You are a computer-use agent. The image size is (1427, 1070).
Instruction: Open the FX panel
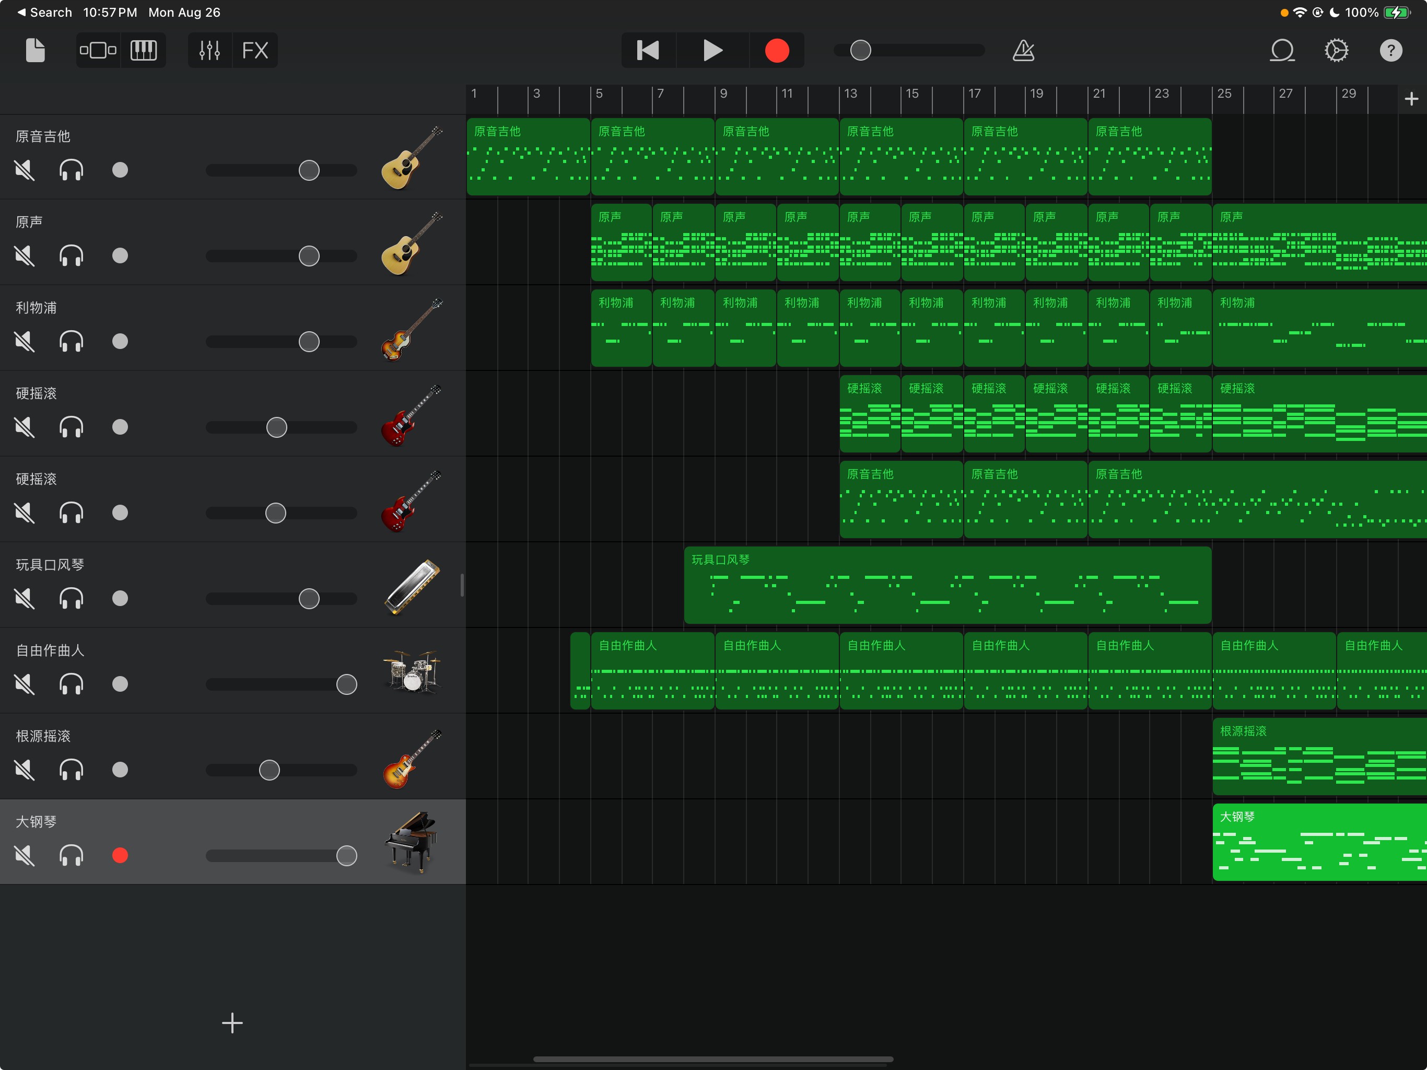255,50
